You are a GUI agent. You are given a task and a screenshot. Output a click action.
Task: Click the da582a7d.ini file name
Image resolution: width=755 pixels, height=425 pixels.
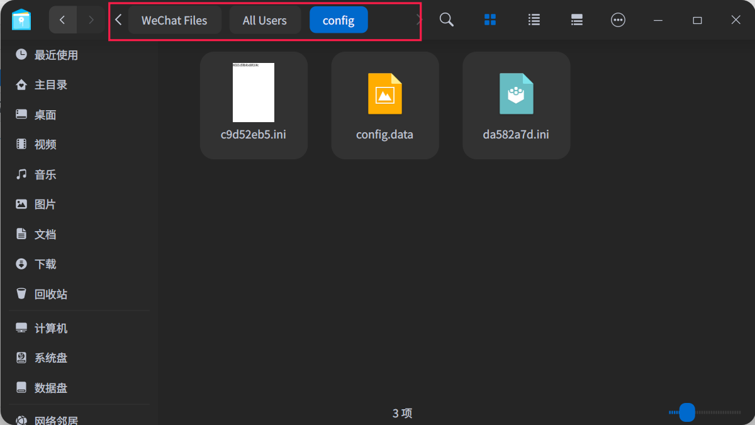[x=516, y=135]
